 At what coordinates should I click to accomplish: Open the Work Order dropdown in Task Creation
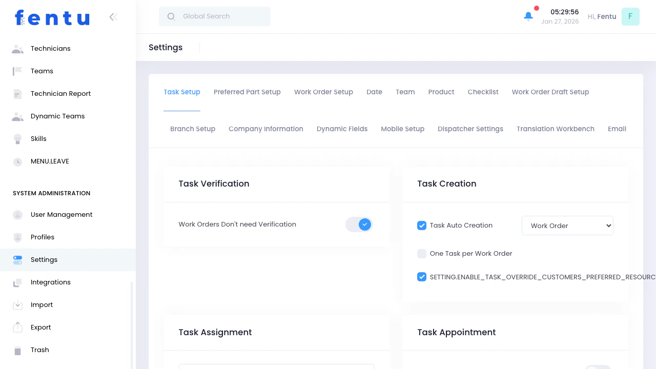point(567,225)
